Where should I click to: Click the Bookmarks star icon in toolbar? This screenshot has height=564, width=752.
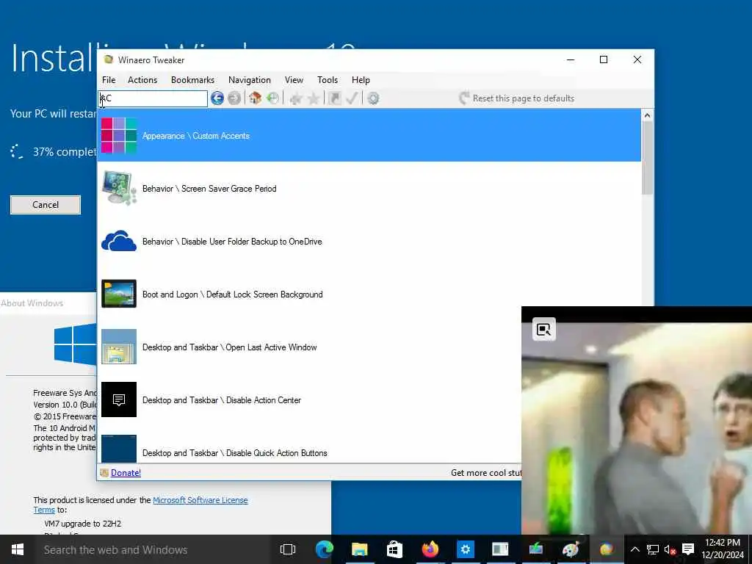click(x=313, y=98)
